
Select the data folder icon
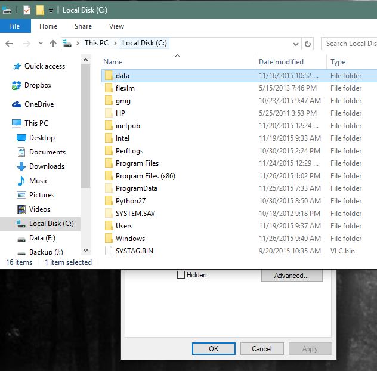pos(109,76)
